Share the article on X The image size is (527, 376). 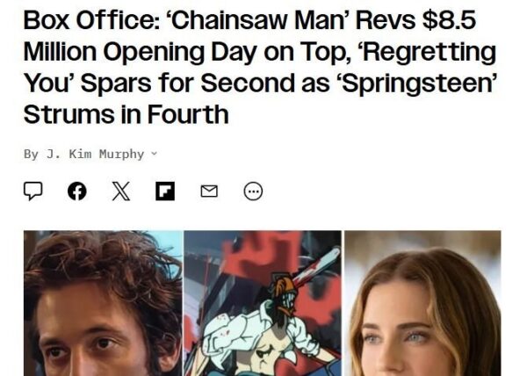coord(121,192)
